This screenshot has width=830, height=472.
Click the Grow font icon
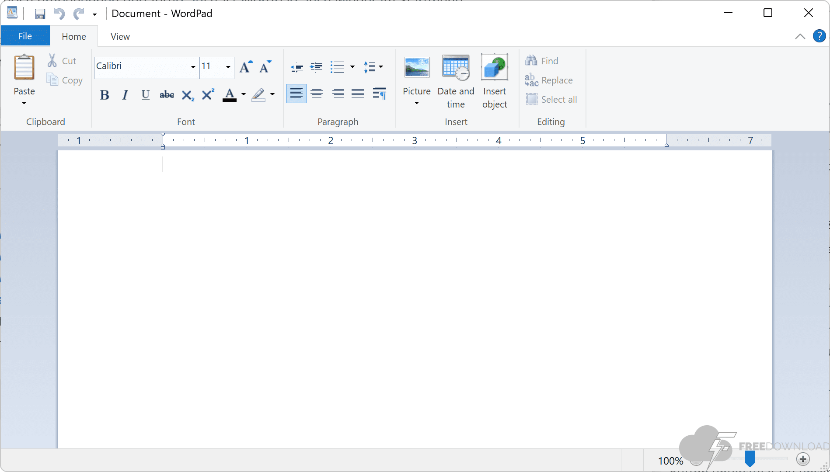coord(246,67)
